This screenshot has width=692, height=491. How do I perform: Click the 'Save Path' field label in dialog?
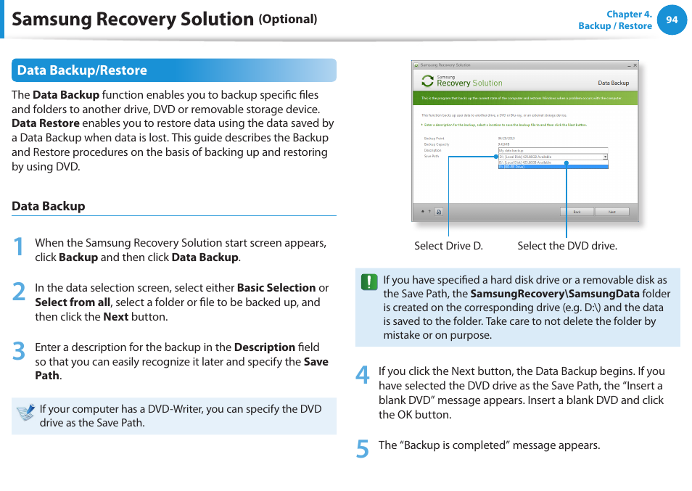tap(431, 156)
